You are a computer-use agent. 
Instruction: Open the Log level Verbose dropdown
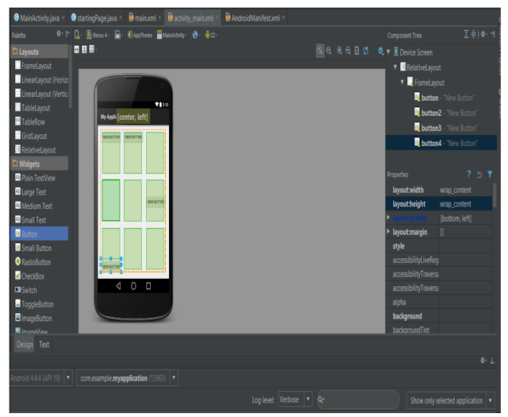tap(294, 400)
